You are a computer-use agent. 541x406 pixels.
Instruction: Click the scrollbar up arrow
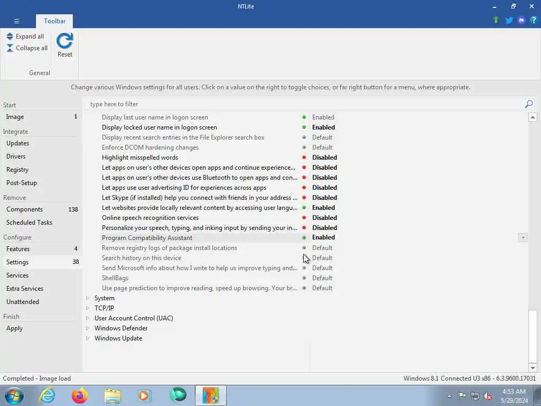(x=533, y=117)
